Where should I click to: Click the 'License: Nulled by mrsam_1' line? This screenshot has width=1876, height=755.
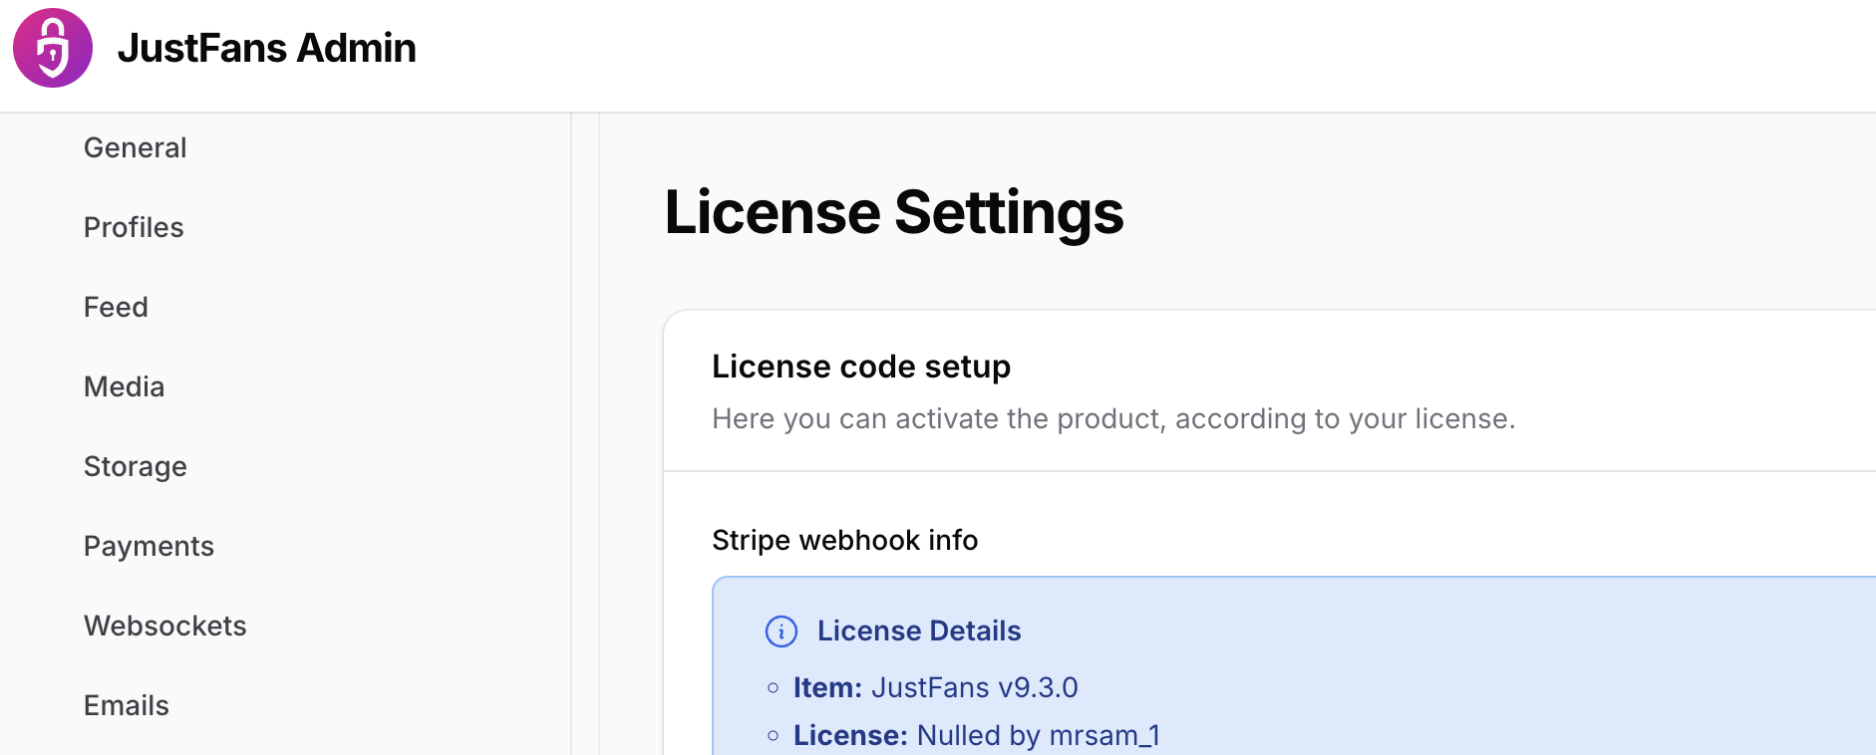tap(977, 735)
